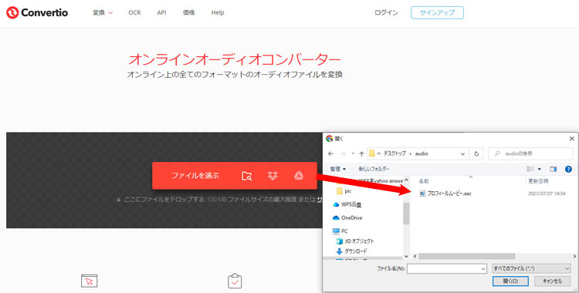
Task: Click the audioの検索 search field
Action: coord(530,153)
